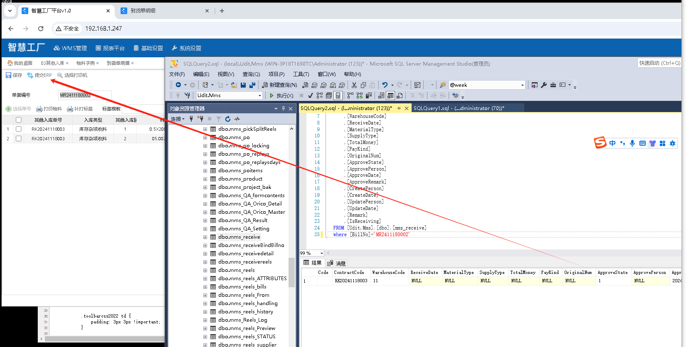686x347 pixels.
Task: Click the 执行 (Execute) query button
Action: click(281, 95)
